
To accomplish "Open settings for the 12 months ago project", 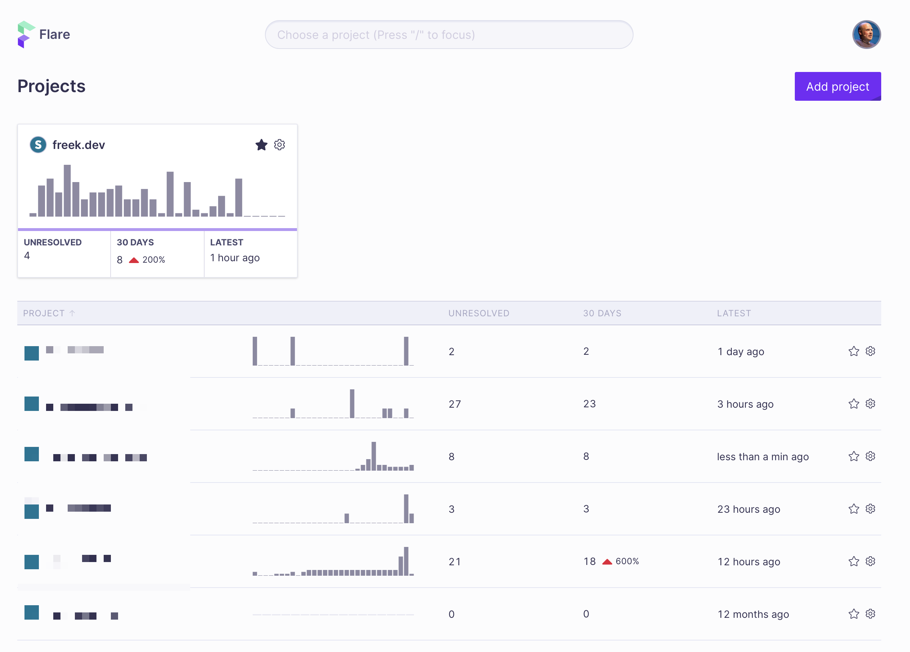I will click(870, 614).
